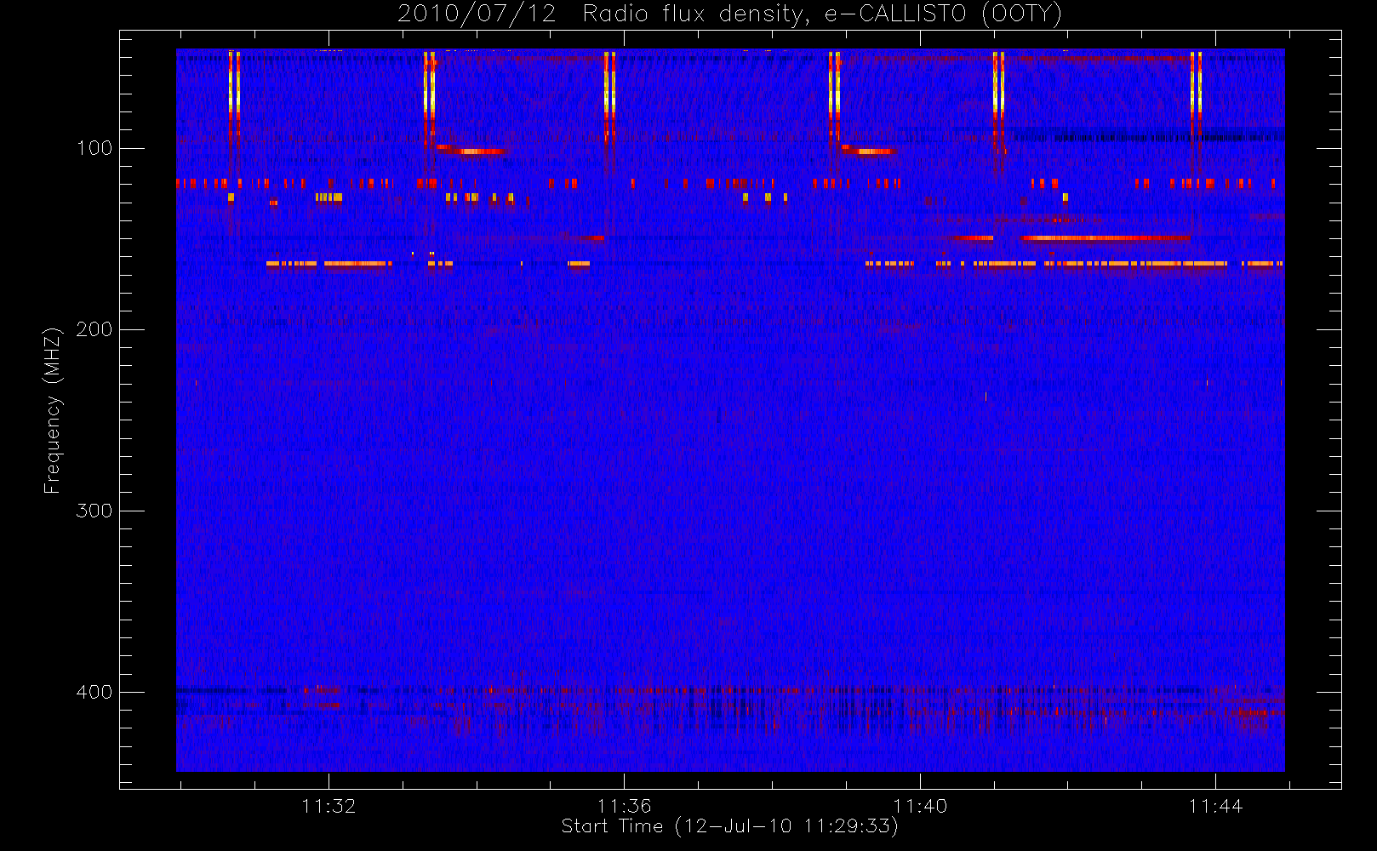Image resolution: width=1377 pixels, height=851 pixels.
Task: Click the frequency tick label '300'
Action: (x=94, y=511)
